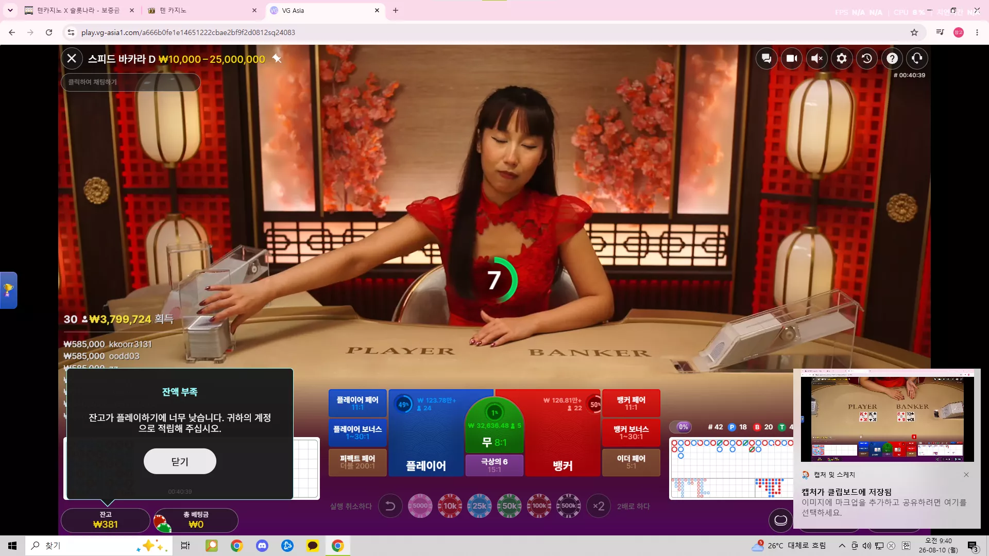Dismiss the insufficient balance dialog with 닫기
This screenshot has width=989, height=556.
click(x=180, y=461)
